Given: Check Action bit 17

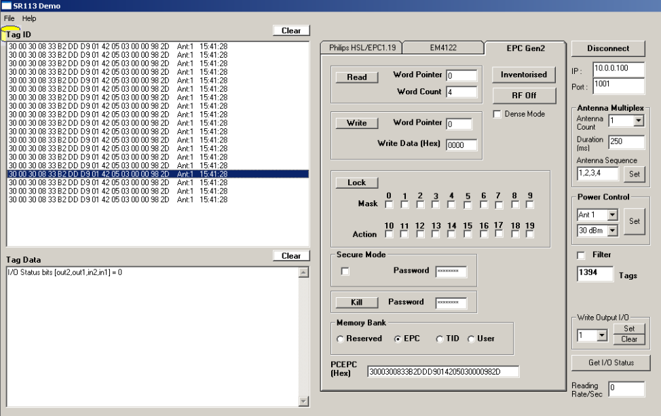Looking at the screenshot, I should (499, 233).
